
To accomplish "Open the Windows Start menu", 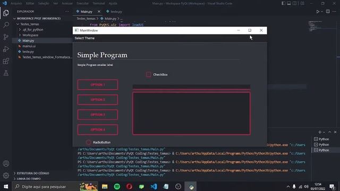I will coord(6,186).
